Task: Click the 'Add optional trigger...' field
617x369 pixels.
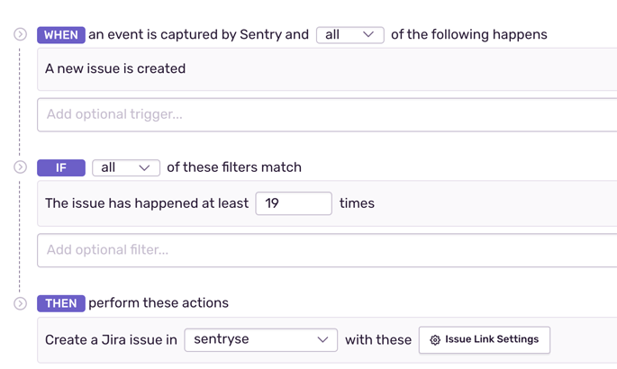Action: pyautogui.click(x=324, y=114)
